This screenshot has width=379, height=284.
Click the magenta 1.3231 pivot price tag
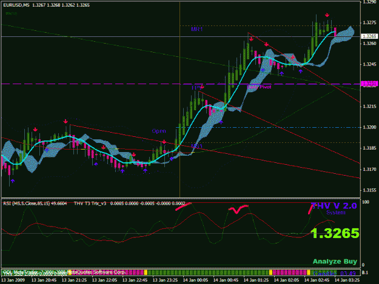click(x=369, y=84)
